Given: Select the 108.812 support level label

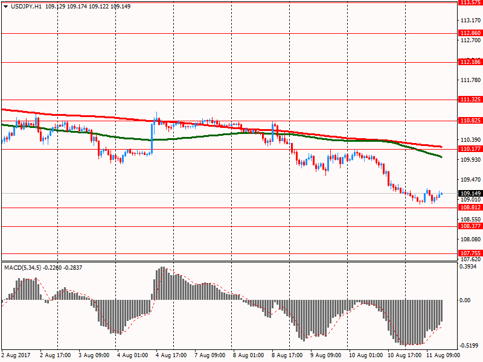Looking at the screenshot, I should coord(470,207).
